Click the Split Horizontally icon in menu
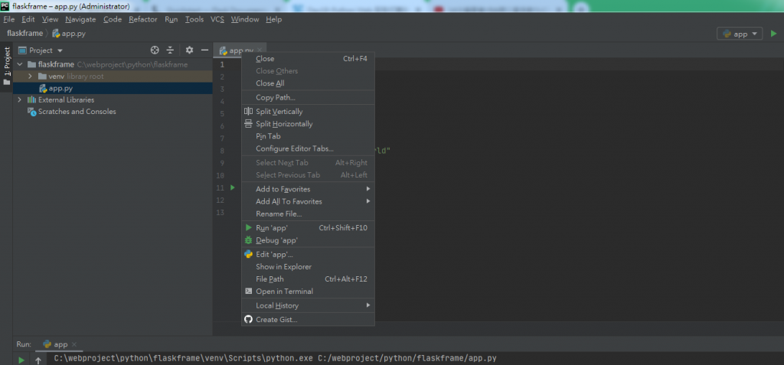This screenshot has height=365, width=784. [249, 124]
